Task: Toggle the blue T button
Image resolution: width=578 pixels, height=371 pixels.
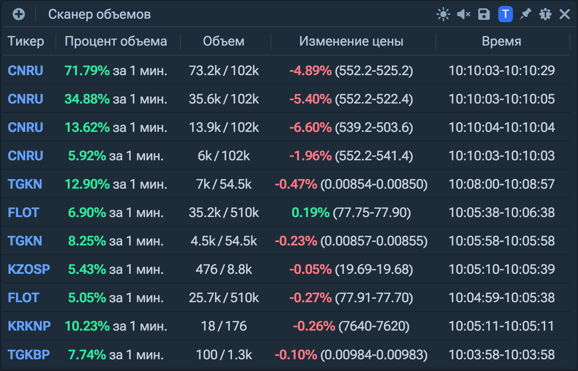Action: (505, 14)
